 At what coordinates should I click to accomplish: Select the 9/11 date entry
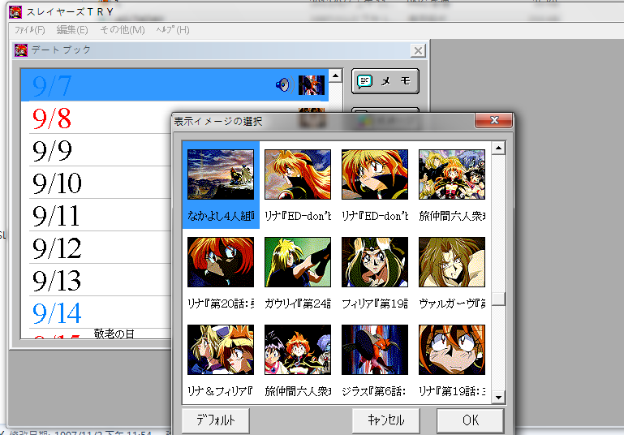point(56,216)
